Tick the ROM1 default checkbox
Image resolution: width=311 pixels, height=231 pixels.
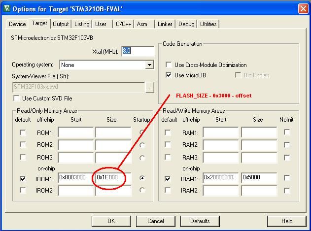(x=23, y=132)
